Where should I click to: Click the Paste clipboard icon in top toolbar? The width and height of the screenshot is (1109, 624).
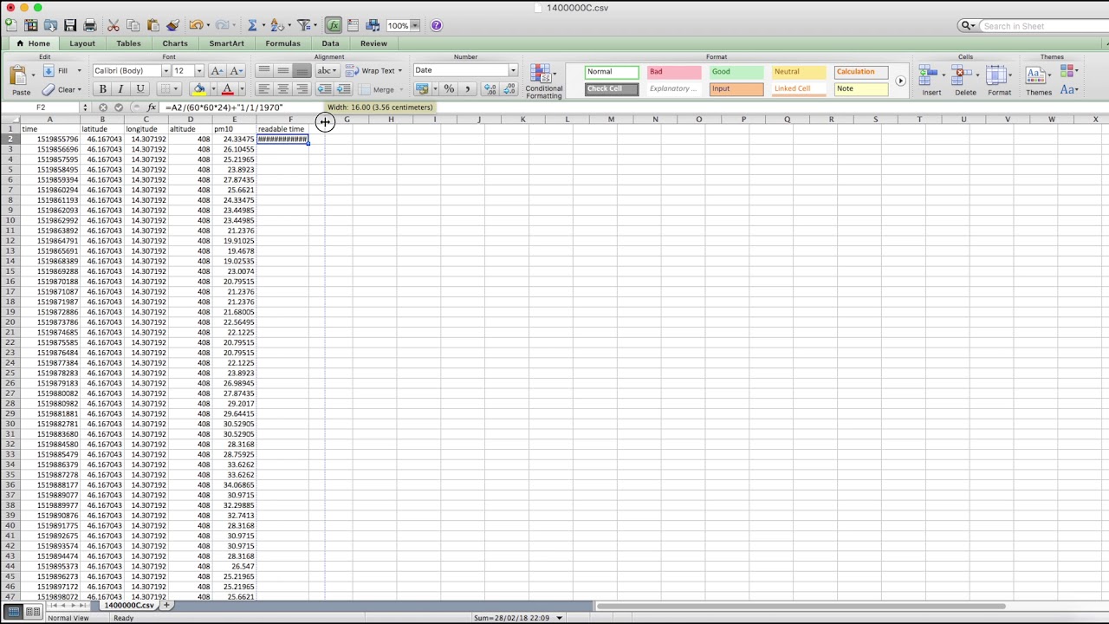point(153,26)
